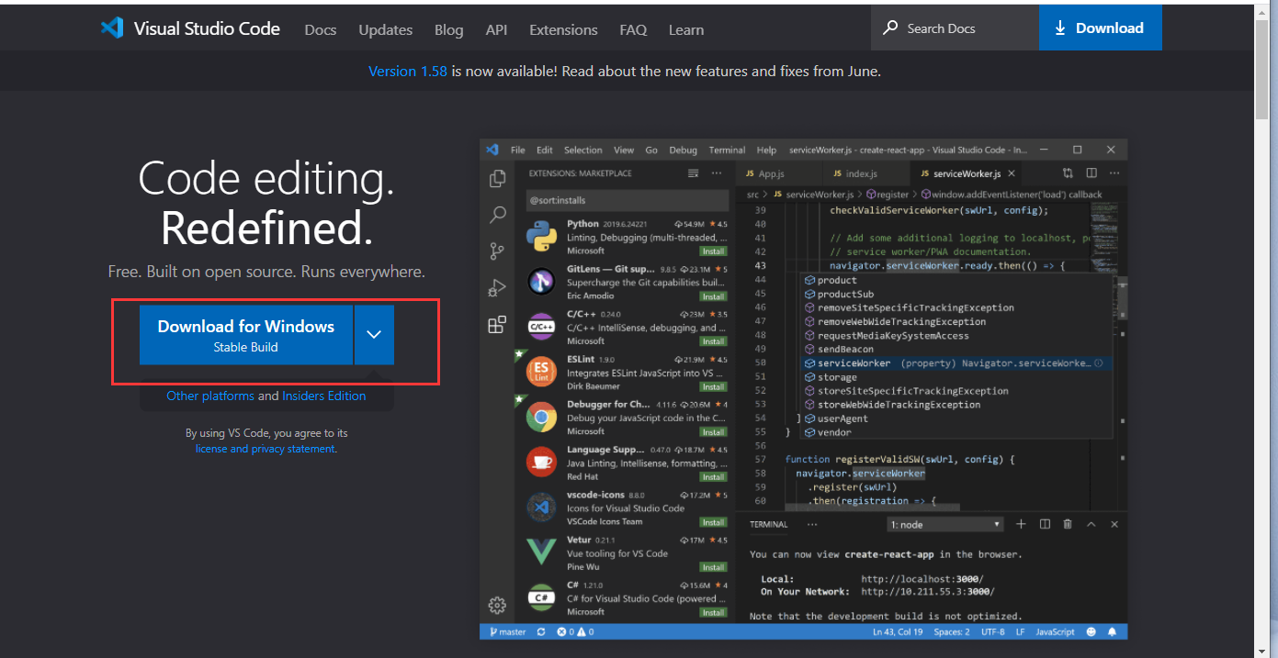Open the API nav item
The image size is (1278, 658).
[x=497, y=29]
